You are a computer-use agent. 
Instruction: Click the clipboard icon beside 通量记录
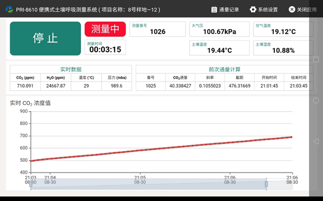click(x=214, y=9)
